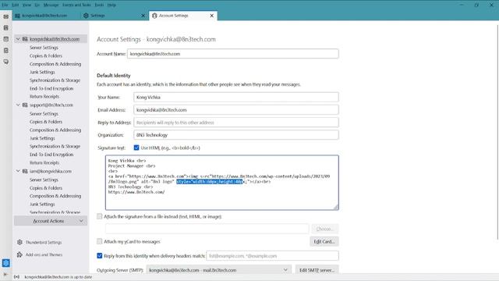Image resolution: width=499 pixels, height=281 pixels.
Task: Click the Add-ons and Themes puzzle icon
Action: pyautogui.click(x=19, y=254)
